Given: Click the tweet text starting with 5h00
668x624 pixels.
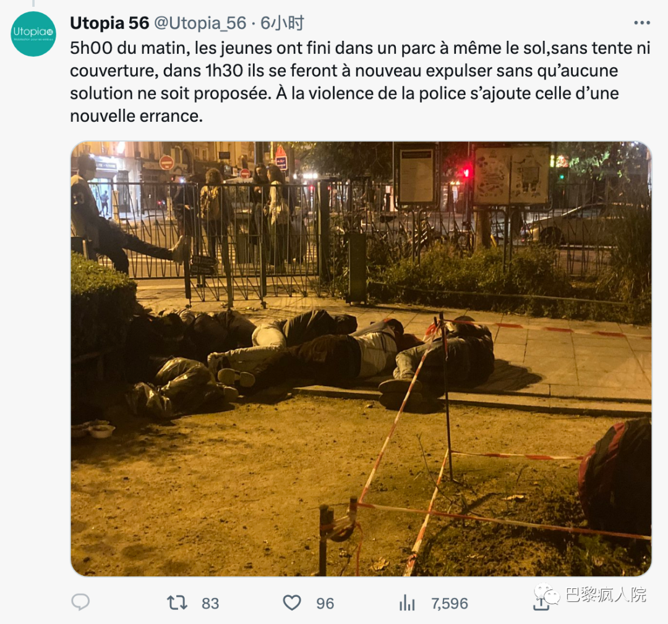Looking at the screenshot, I should click(361, 82).
